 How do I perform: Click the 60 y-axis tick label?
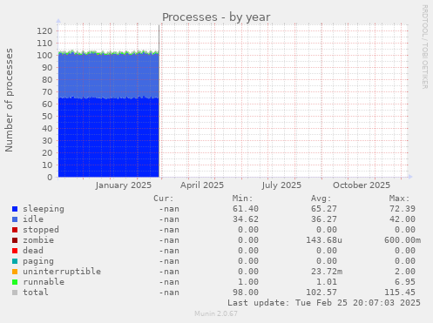point(47,104)
